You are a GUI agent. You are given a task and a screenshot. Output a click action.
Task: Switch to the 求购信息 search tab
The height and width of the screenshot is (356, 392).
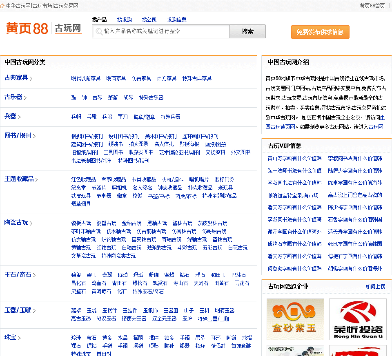(176, 20)
